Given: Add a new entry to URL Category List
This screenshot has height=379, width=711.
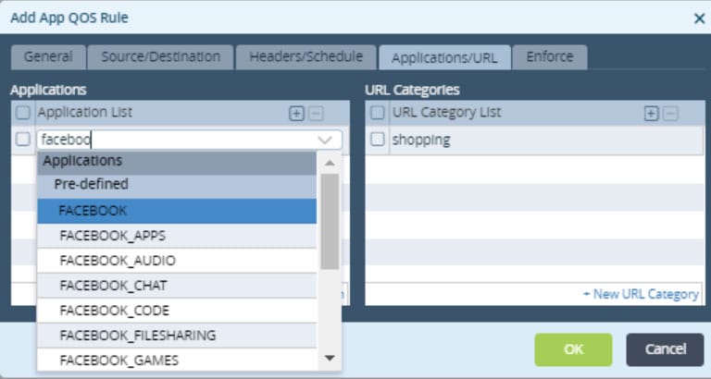Looking at the screenshot, I should coord(651,114).
